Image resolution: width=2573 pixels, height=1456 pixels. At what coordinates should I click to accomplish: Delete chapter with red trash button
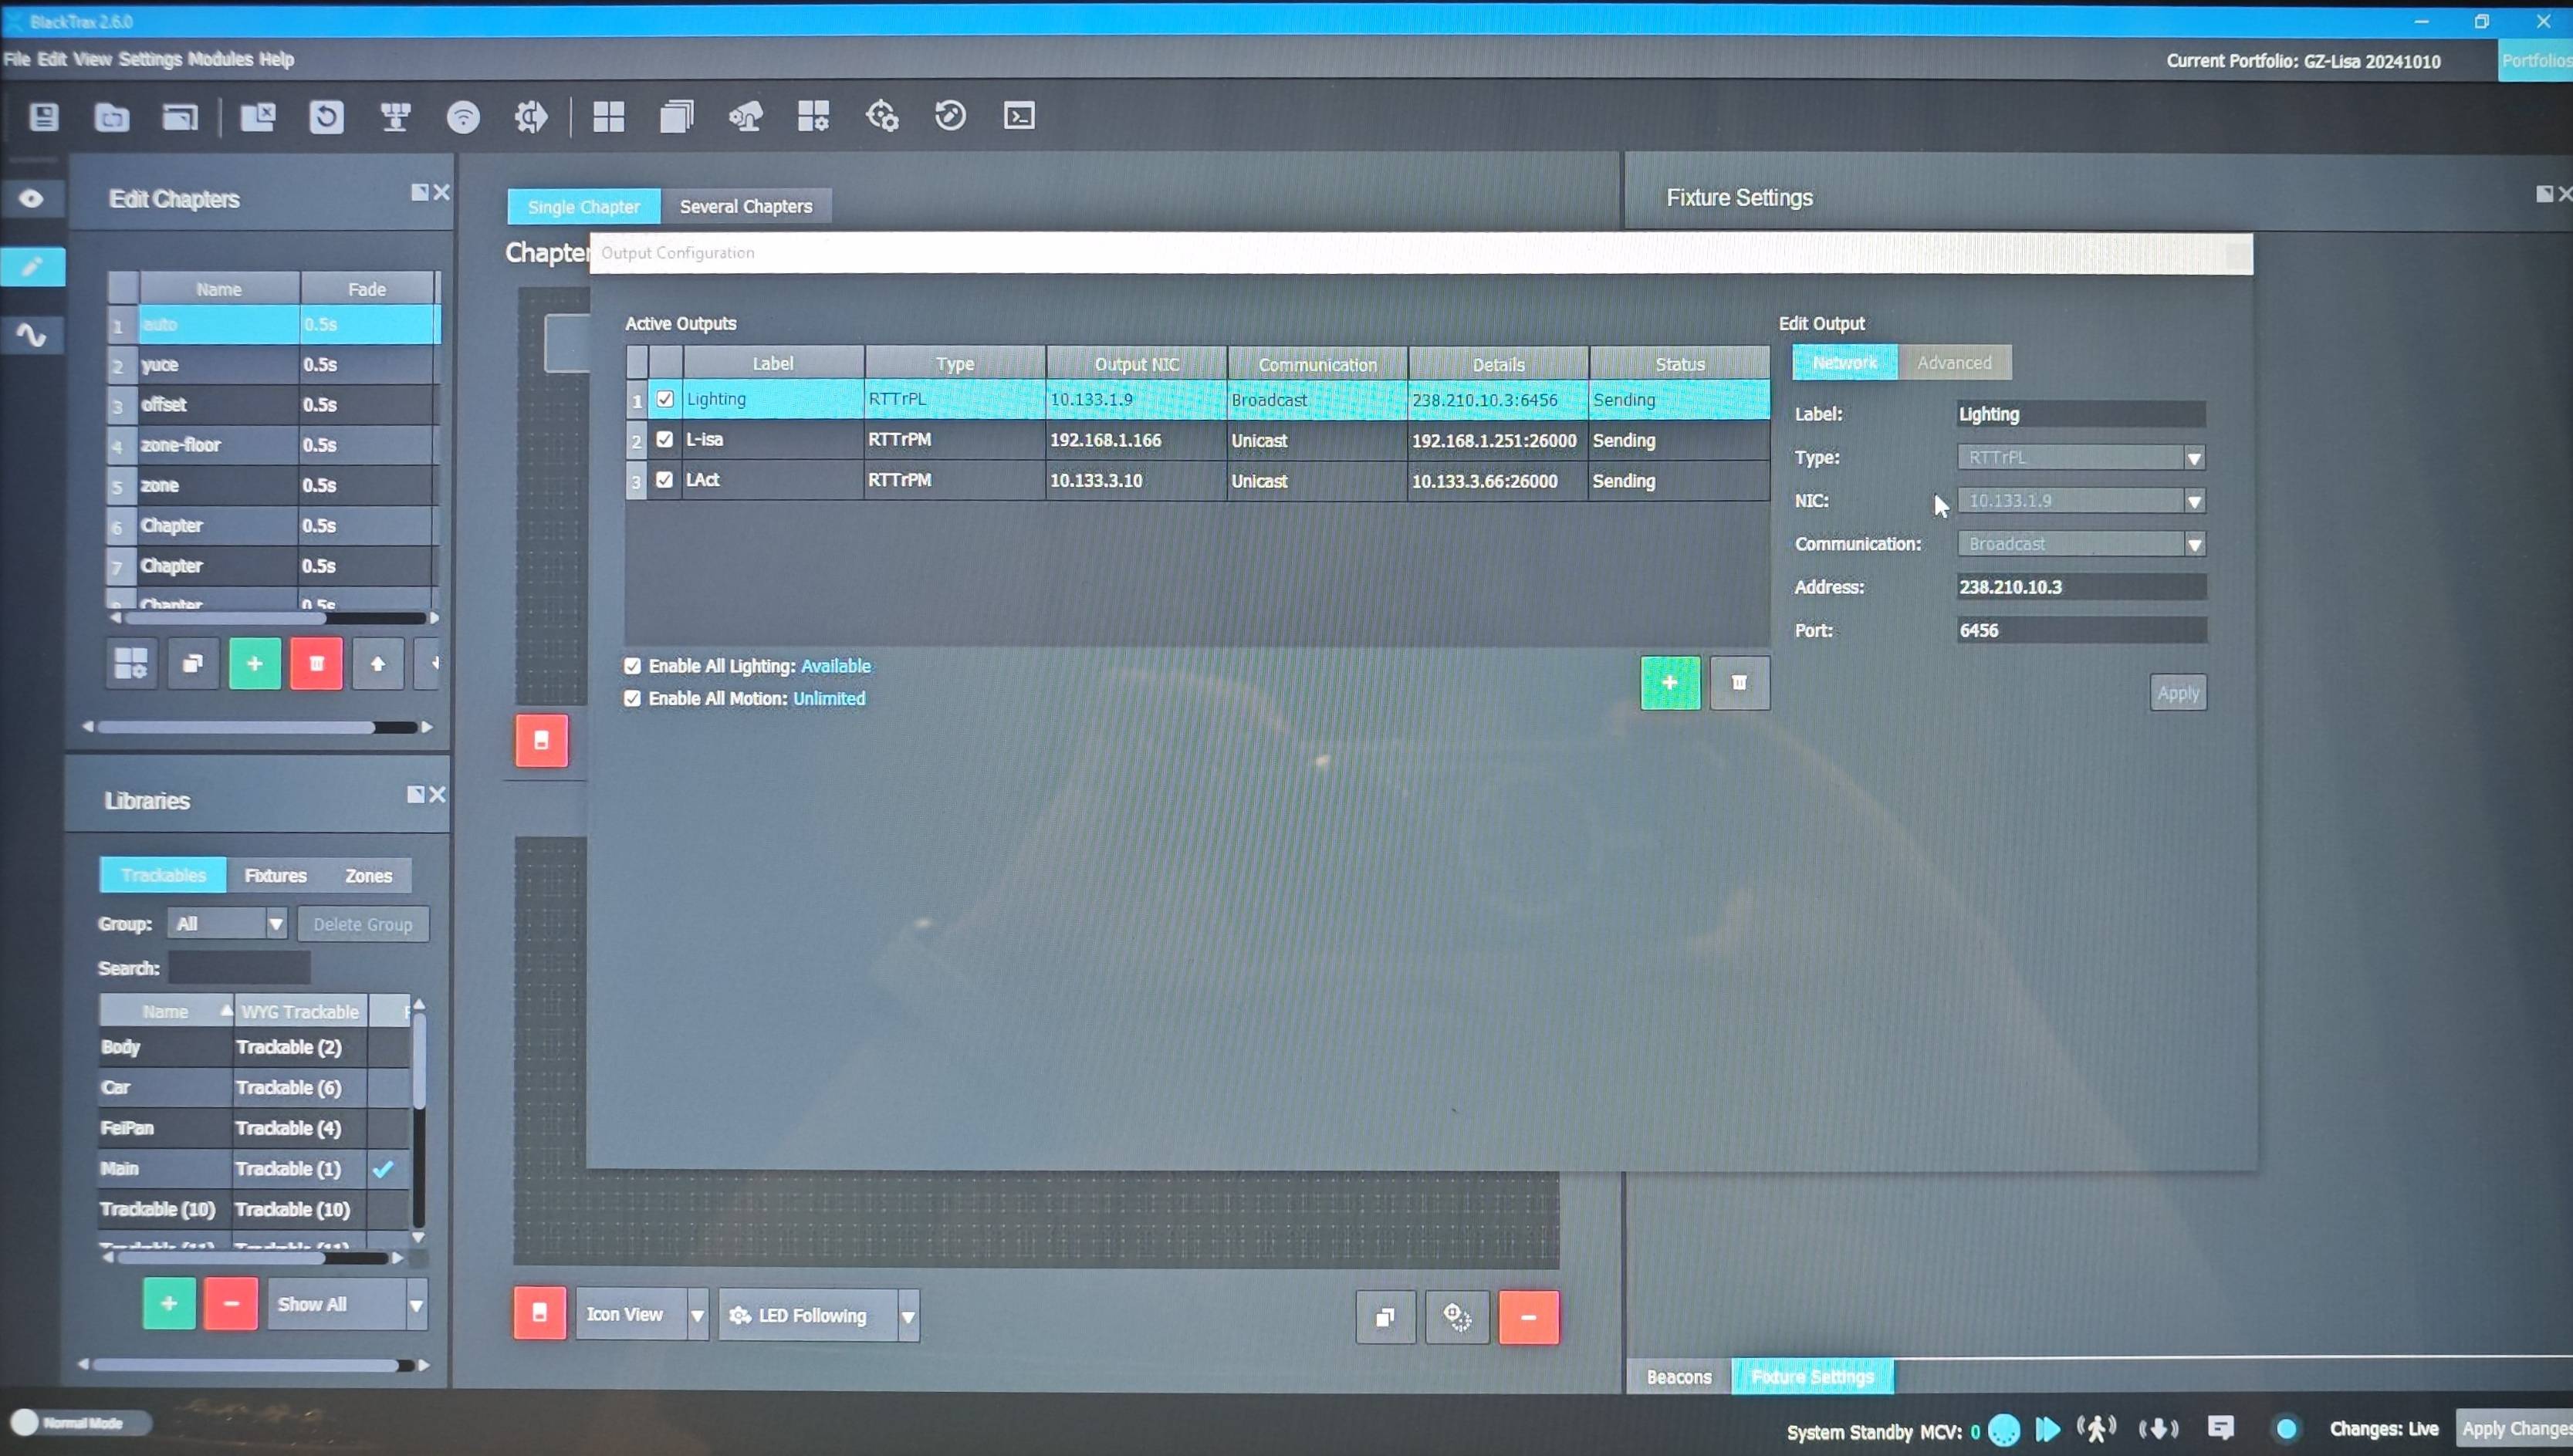pos(316,664)
